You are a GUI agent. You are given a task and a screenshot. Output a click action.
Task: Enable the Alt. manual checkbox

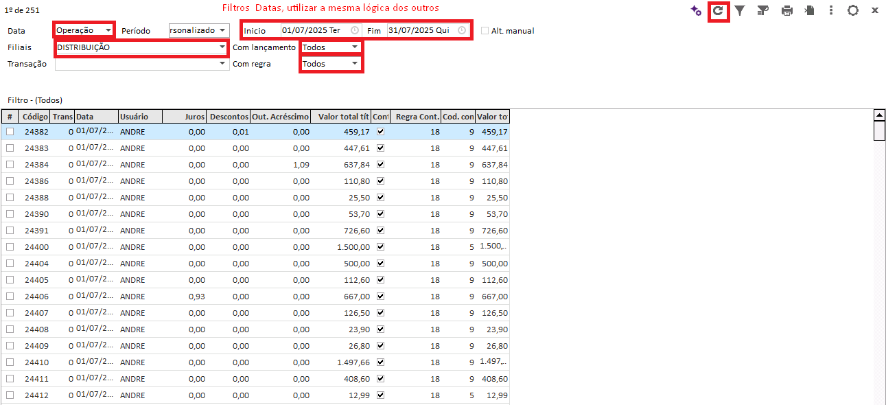485,31
